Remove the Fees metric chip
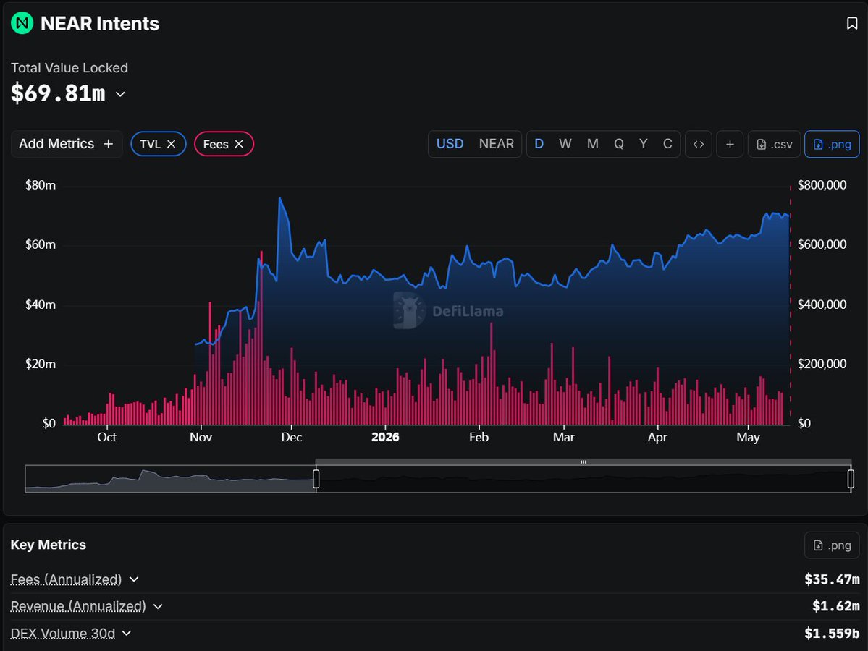This screenshot has height=651, width=868. 239,144
